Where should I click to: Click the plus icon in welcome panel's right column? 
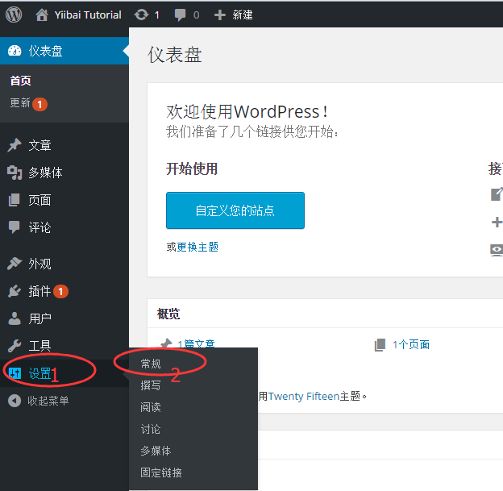(x=497, y=222)
